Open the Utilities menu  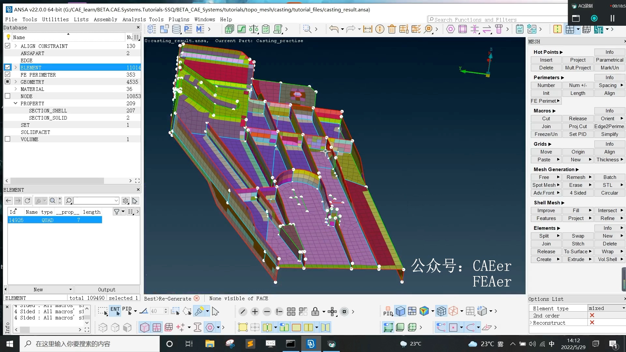coord(55,20)
